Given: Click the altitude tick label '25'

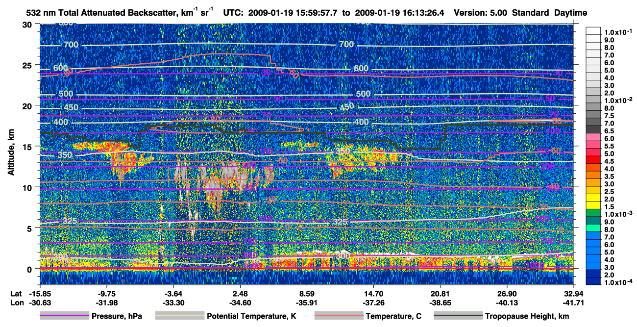Looking at the screenshot, I should pyautogui.click(x=28, y=65).
